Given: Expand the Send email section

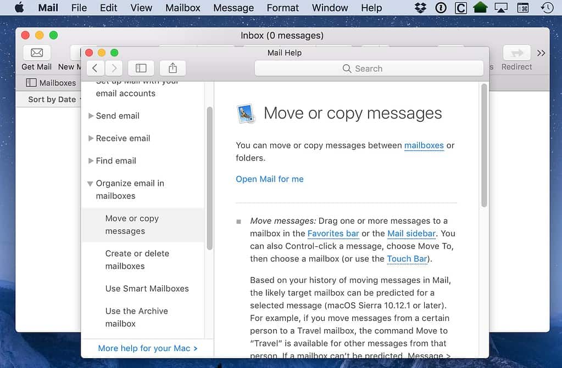Looking at the screenshot, I should coord(91,116).
